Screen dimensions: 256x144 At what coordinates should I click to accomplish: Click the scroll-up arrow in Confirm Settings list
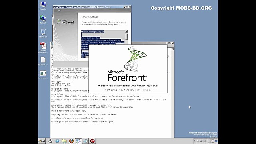pyautogui.click(x=126, y=32)
